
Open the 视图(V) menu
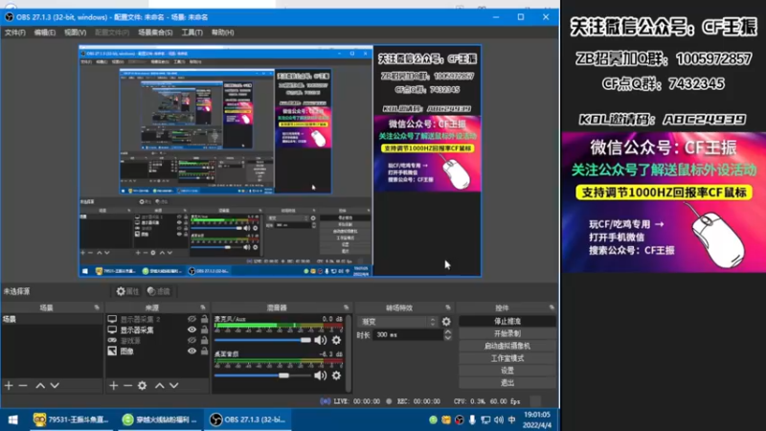[x=76, y=33]
